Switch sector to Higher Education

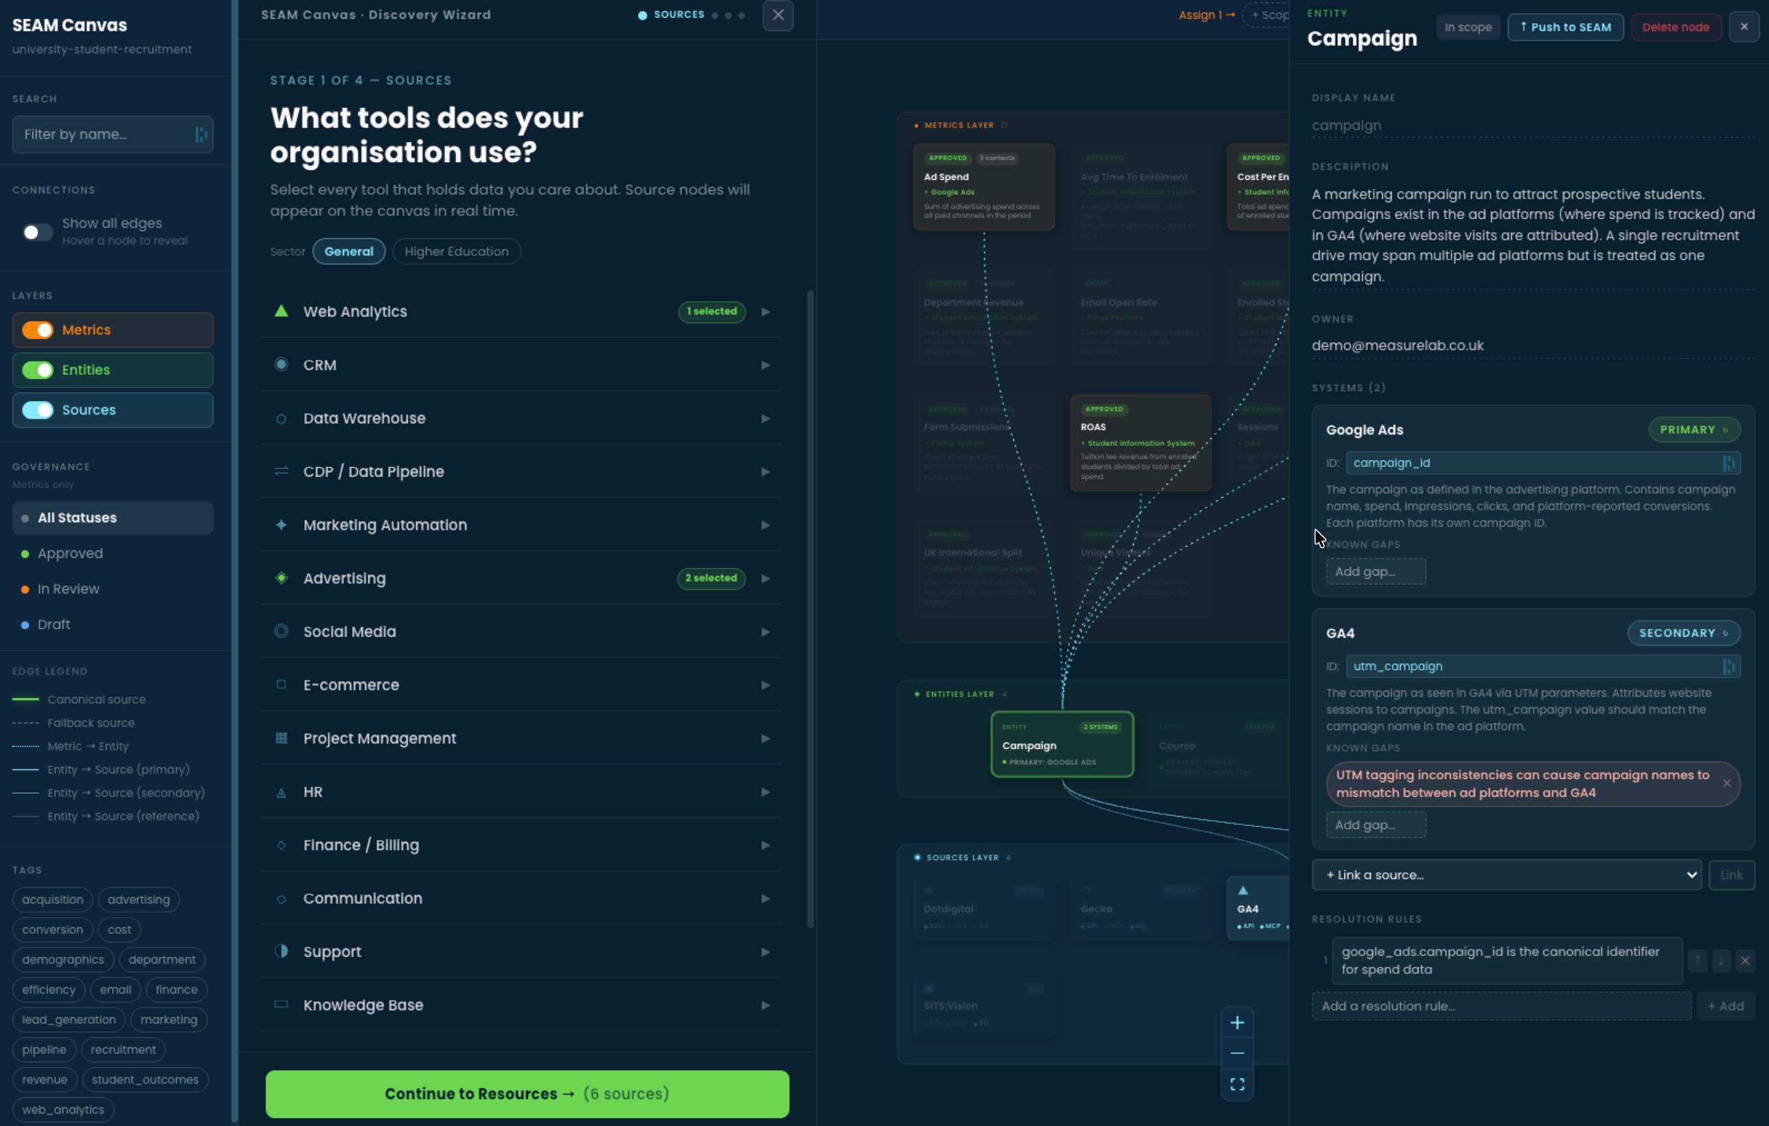(456, 251)
